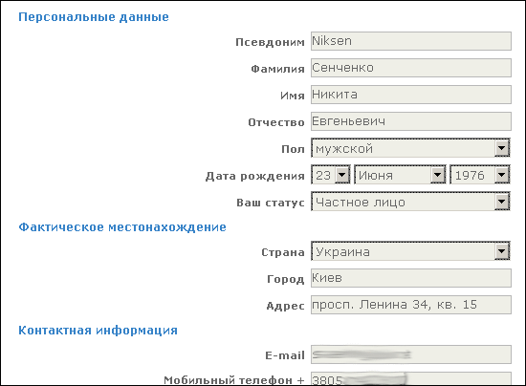The height and width of the screenshot is (386, 526).
Task: Click the Адрес field with просп. Ленина
Action: click(x=411, y=305)
